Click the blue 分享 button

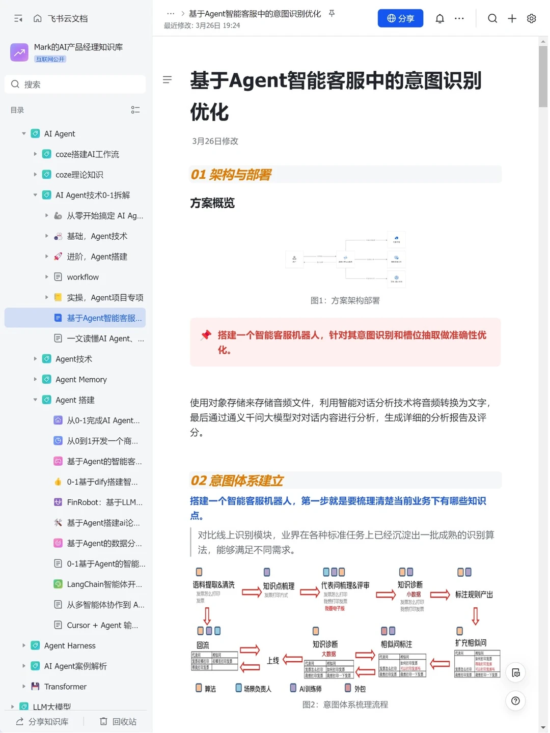coord(400,18)
